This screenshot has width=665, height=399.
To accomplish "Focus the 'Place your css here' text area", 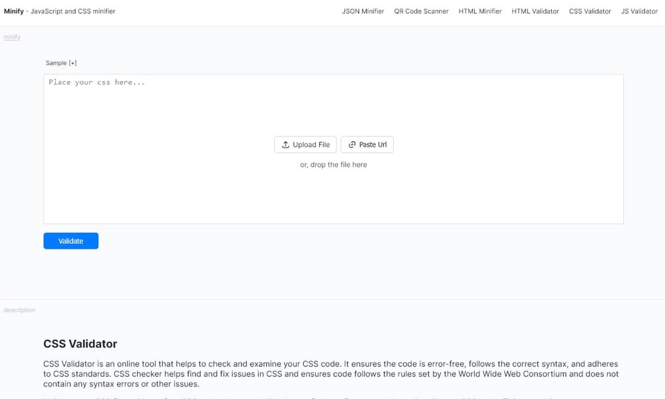I will pyautogui.click(x=333, y=149).
